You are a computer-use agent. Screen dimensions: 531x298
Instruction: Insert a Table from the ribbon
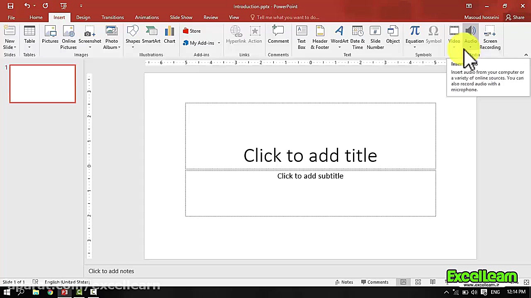tap(29, 37)
